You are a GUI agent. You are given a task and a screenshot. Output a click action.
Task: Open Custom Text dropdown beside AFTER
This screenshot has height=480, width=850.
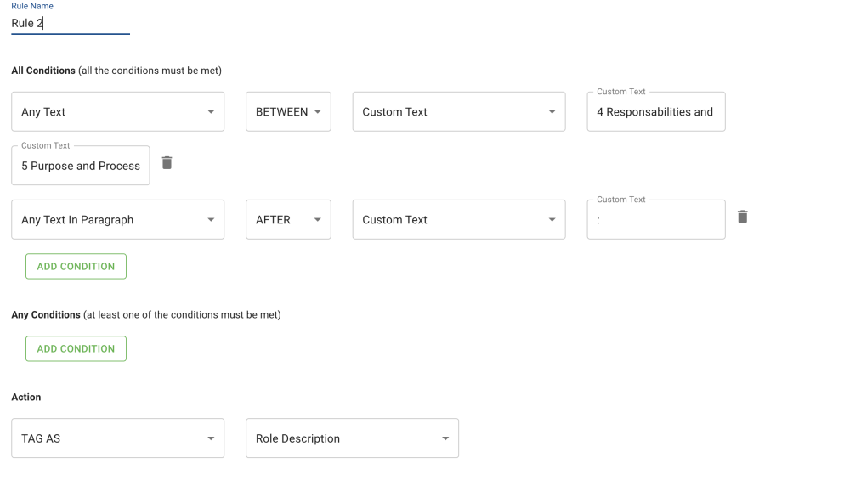(459, 220)
